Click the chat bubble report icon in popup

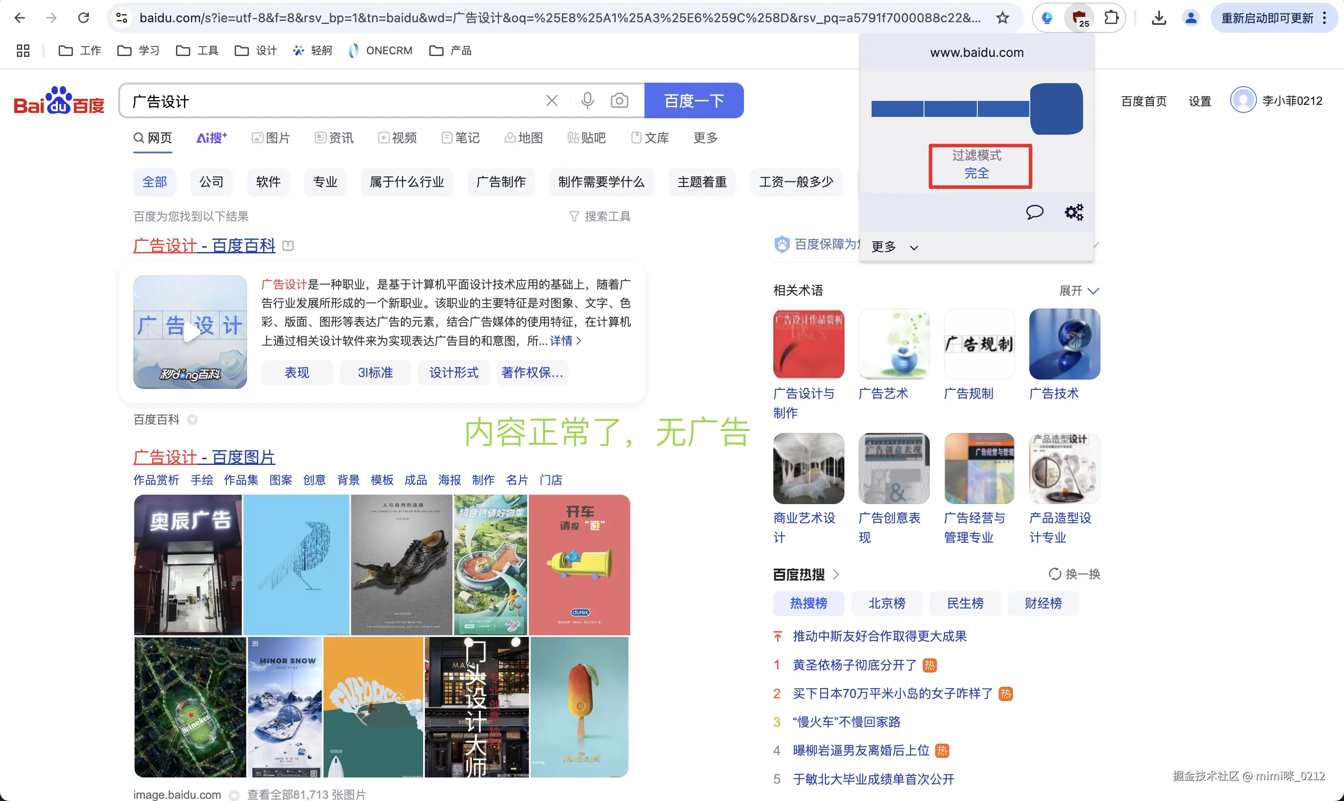click(x=1034, y=212)
